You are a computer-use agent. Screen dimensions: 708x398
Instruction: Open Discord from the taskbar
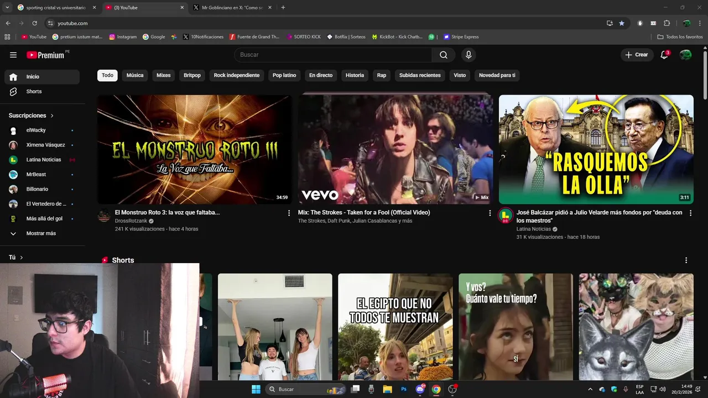[x=420, y=389]
